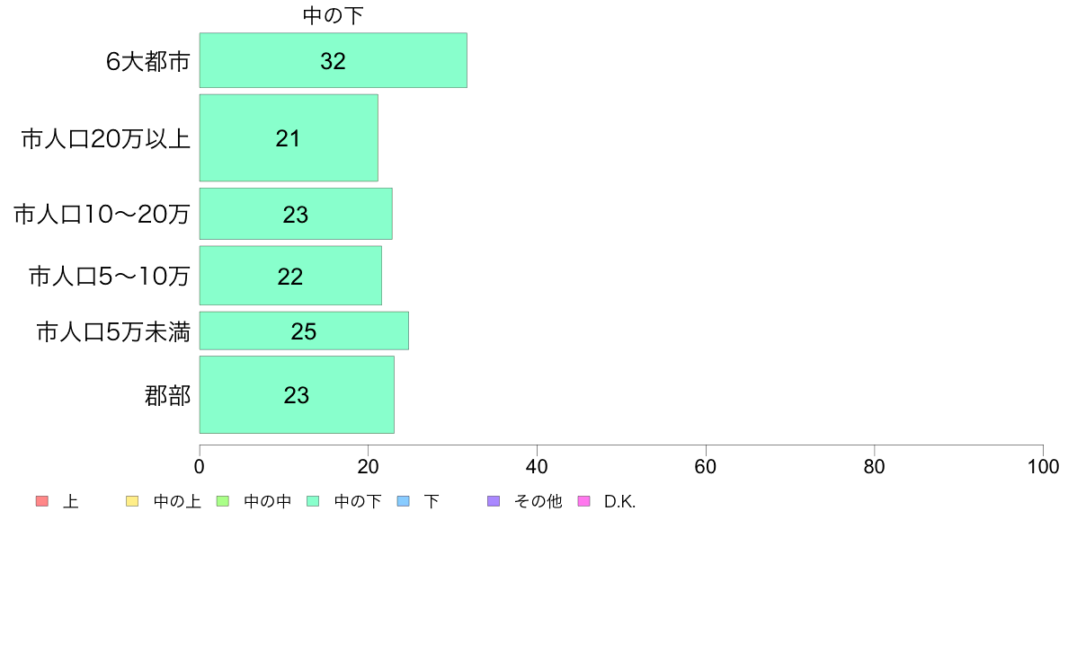Screen dimensions: 1068x661
Task: Select the 市人口5～10万 bar showing 22
Action: click(x=291, y=276)
